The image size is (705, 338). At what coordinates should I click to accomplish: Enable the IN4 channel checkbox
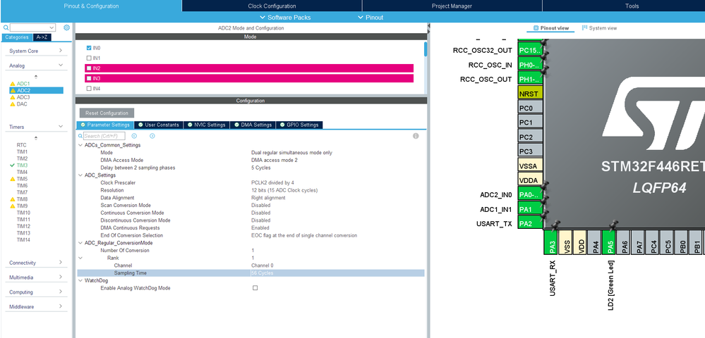(89, 89)
